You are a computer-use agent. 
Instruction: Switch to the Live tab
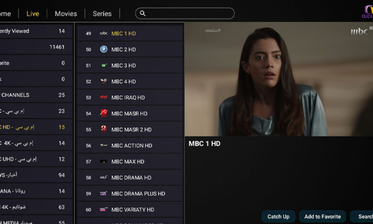33,14
